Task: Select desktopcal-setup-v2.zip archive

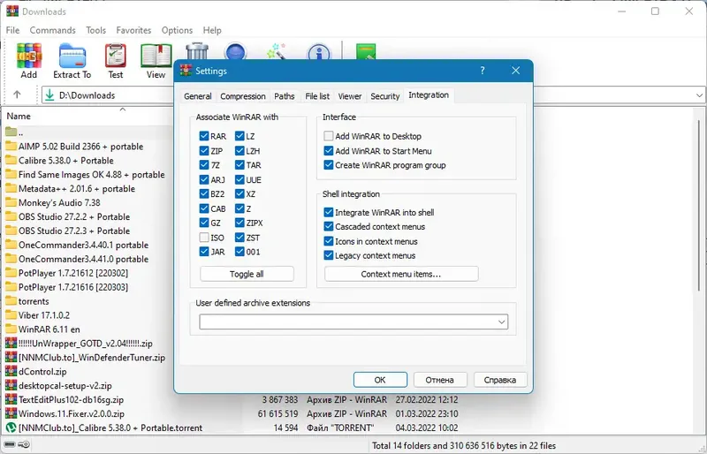Action: coord(58,385)
